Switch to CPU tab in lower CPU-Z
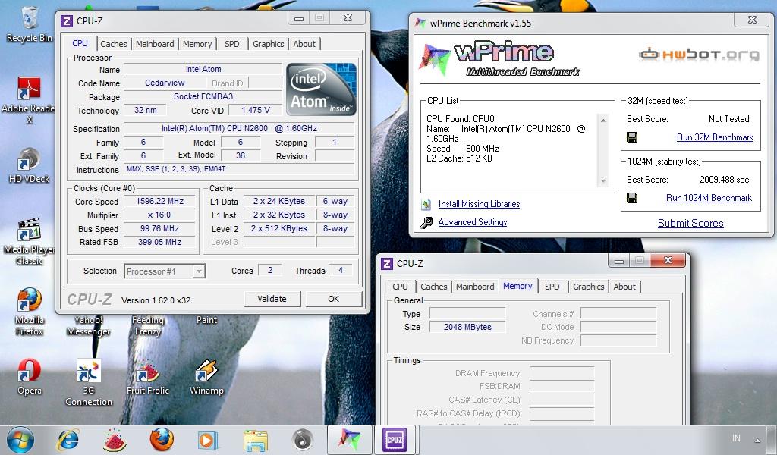Viewport: 777px width, 455px height. coord(400,287)
